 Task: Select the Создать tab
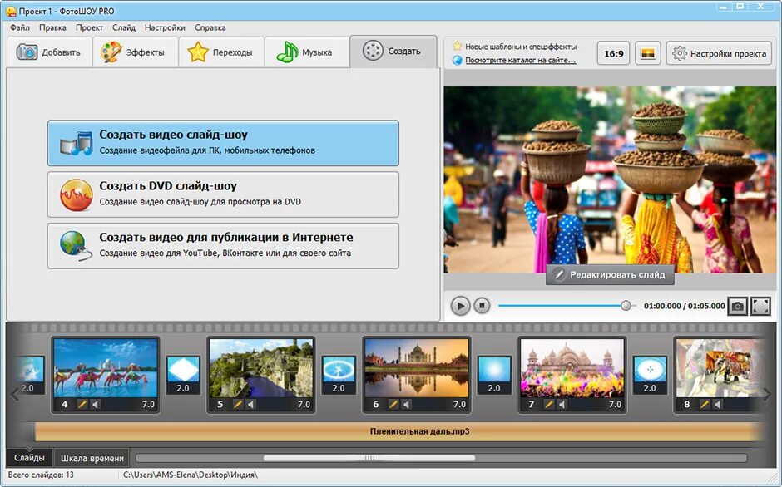tap(393, 52)
